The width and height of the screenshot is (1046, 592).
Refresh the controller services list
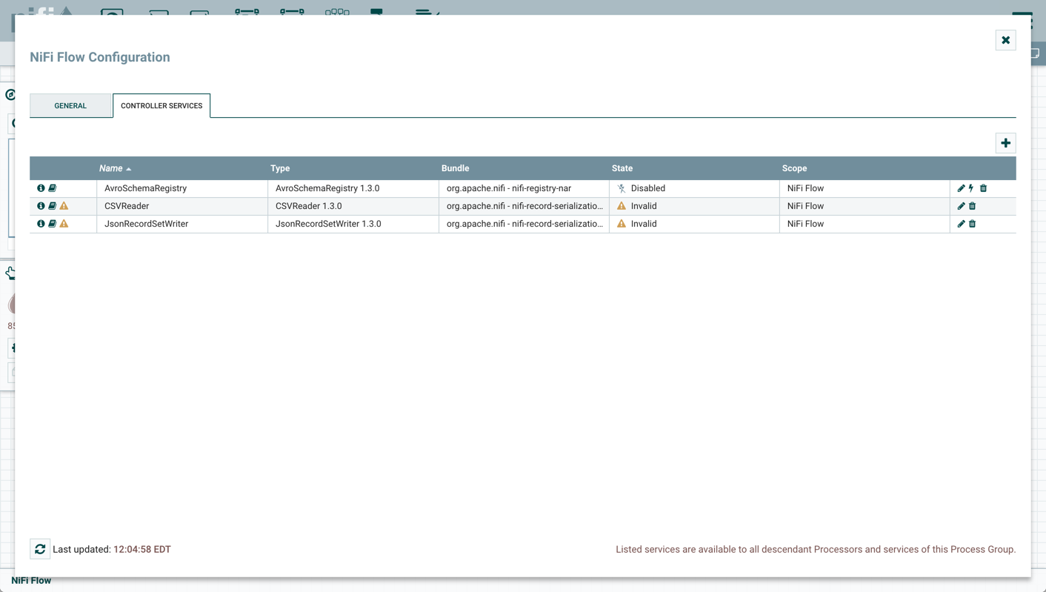pos(40,549)
